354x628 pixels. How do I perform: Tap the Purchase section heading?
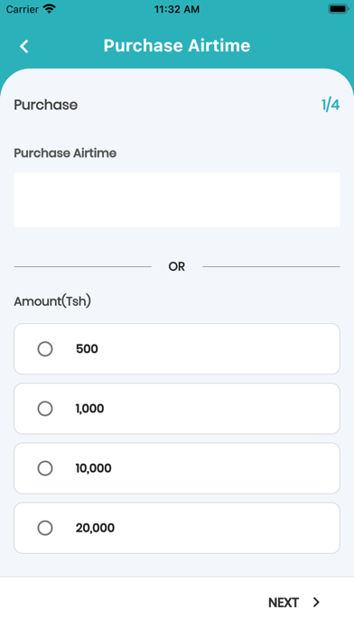(x=46, y=105)
